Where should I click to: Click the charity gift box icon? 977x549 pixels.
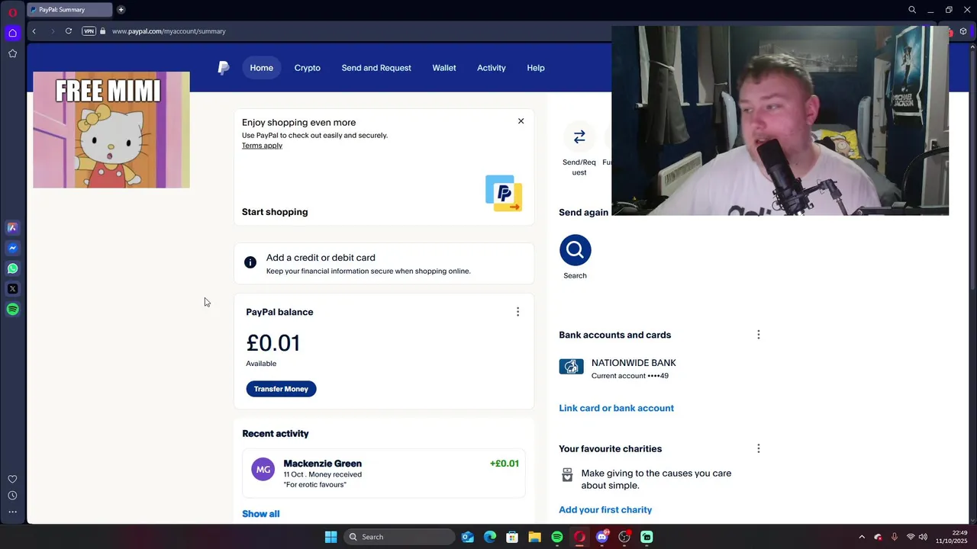click(x=567, y=474)
